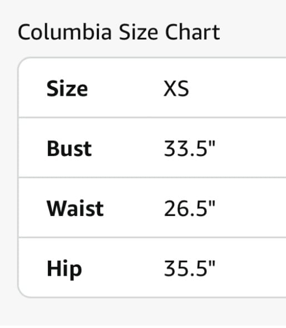The image size is (286, 328).
Task: Click the word Columbia in the title
Action: (x=65, y=32)
